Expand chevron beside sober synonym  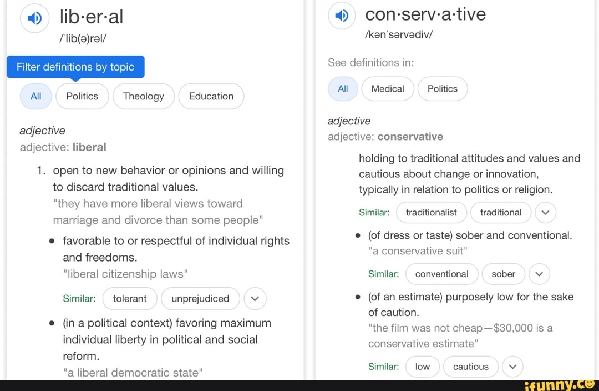tap(539, 274)
